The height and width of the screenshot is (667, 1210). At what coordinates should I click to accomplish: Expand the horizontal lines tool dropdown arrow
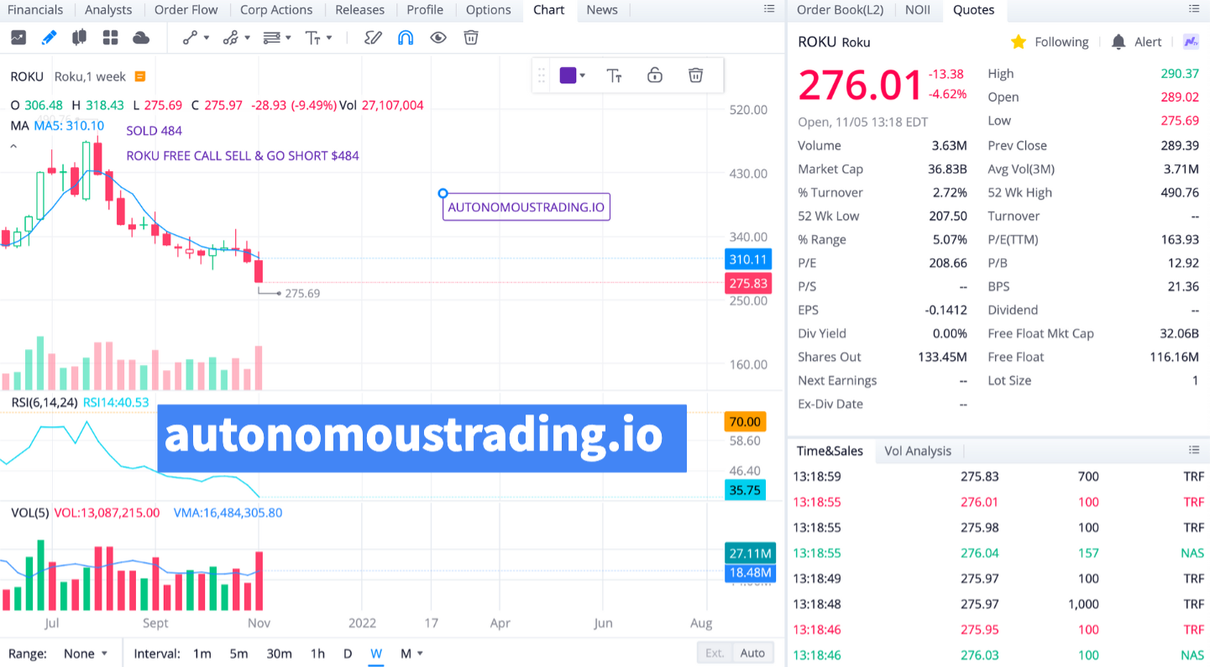coord(288,38)
